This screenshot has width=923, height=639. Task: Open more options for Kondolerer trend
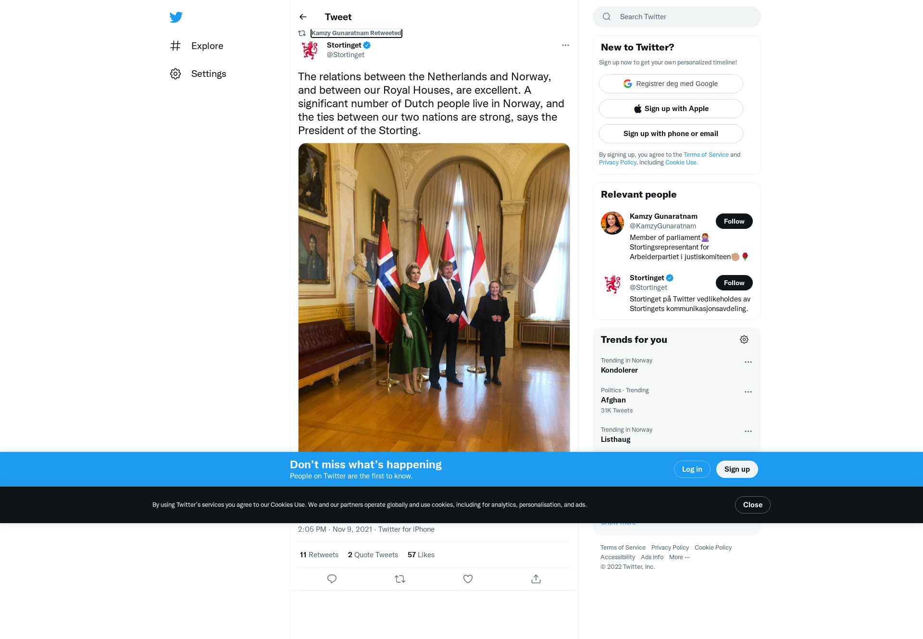point(748,362)
